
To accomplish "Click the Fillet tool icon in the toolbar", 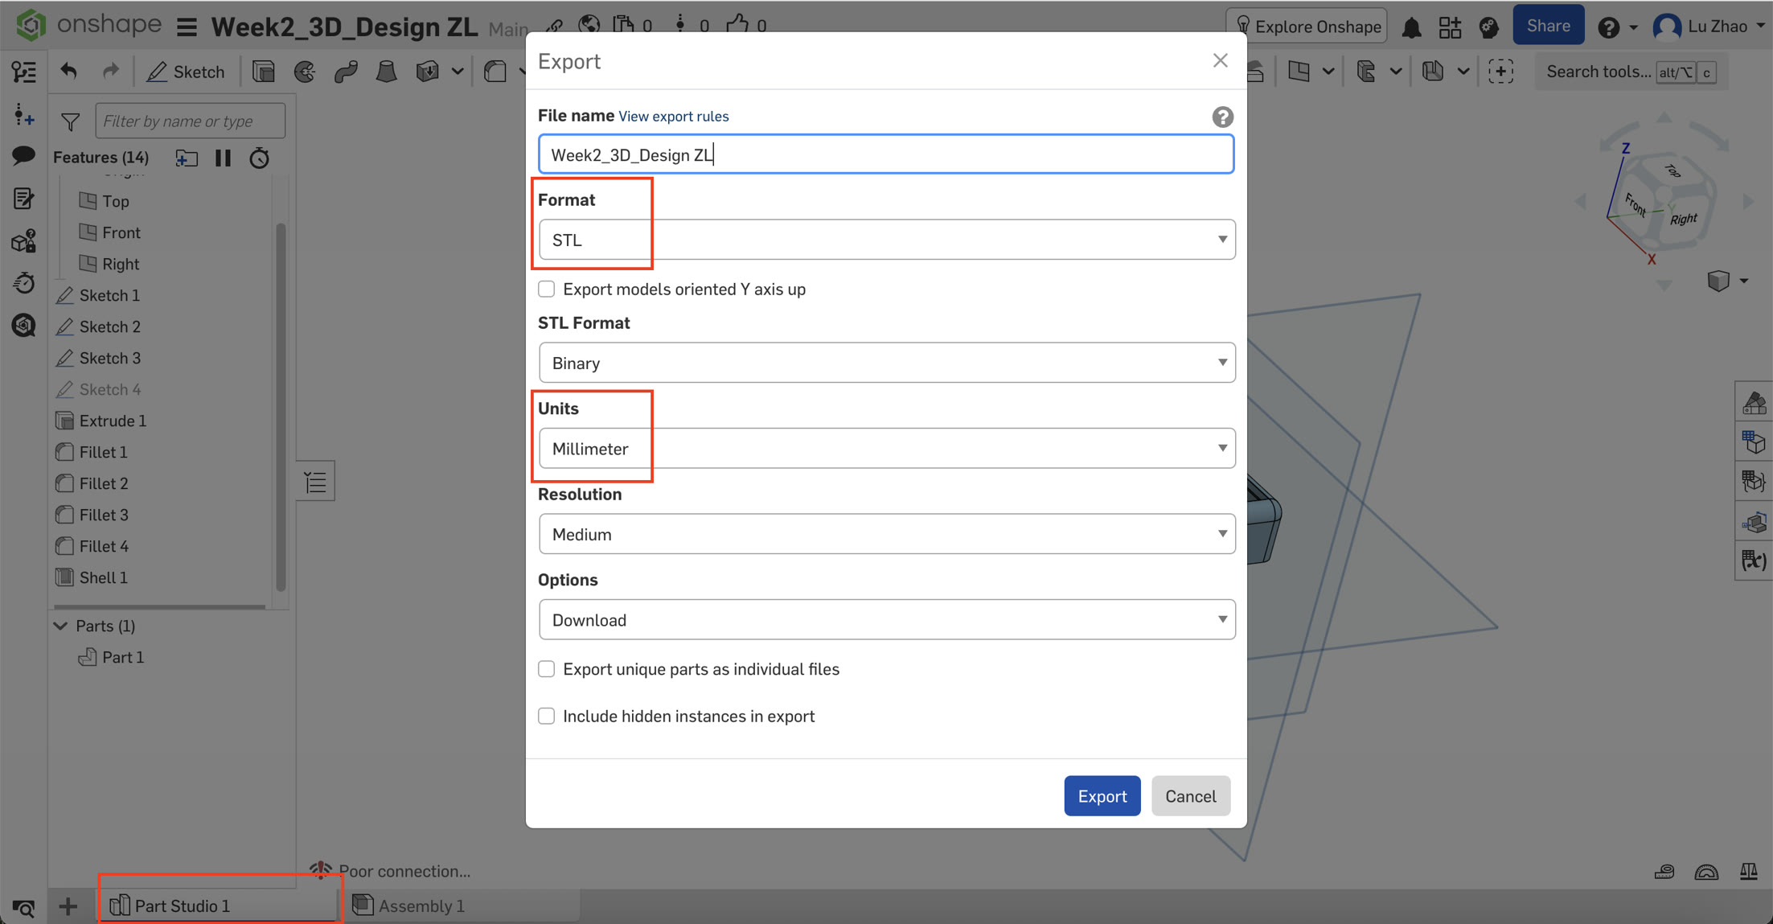I will (x=495, y=72).
